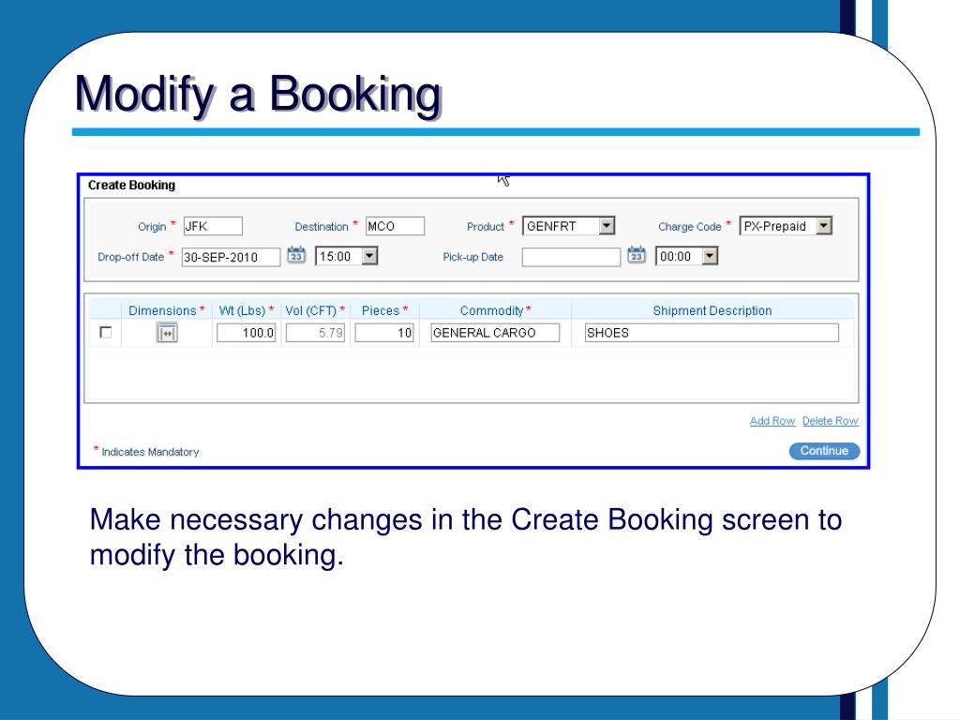The width and height of the screenshot is (960, 720).
Task: Click the Add Row link
Action: tap(772, 421)
